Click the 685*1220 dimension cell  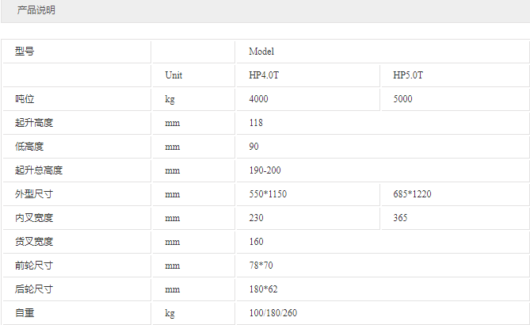(412, 194)
